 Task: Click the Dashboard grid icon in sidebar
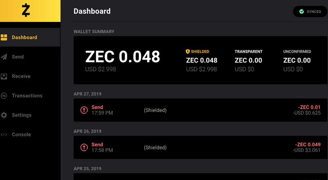pyautogui.click(x=4, y=37)
